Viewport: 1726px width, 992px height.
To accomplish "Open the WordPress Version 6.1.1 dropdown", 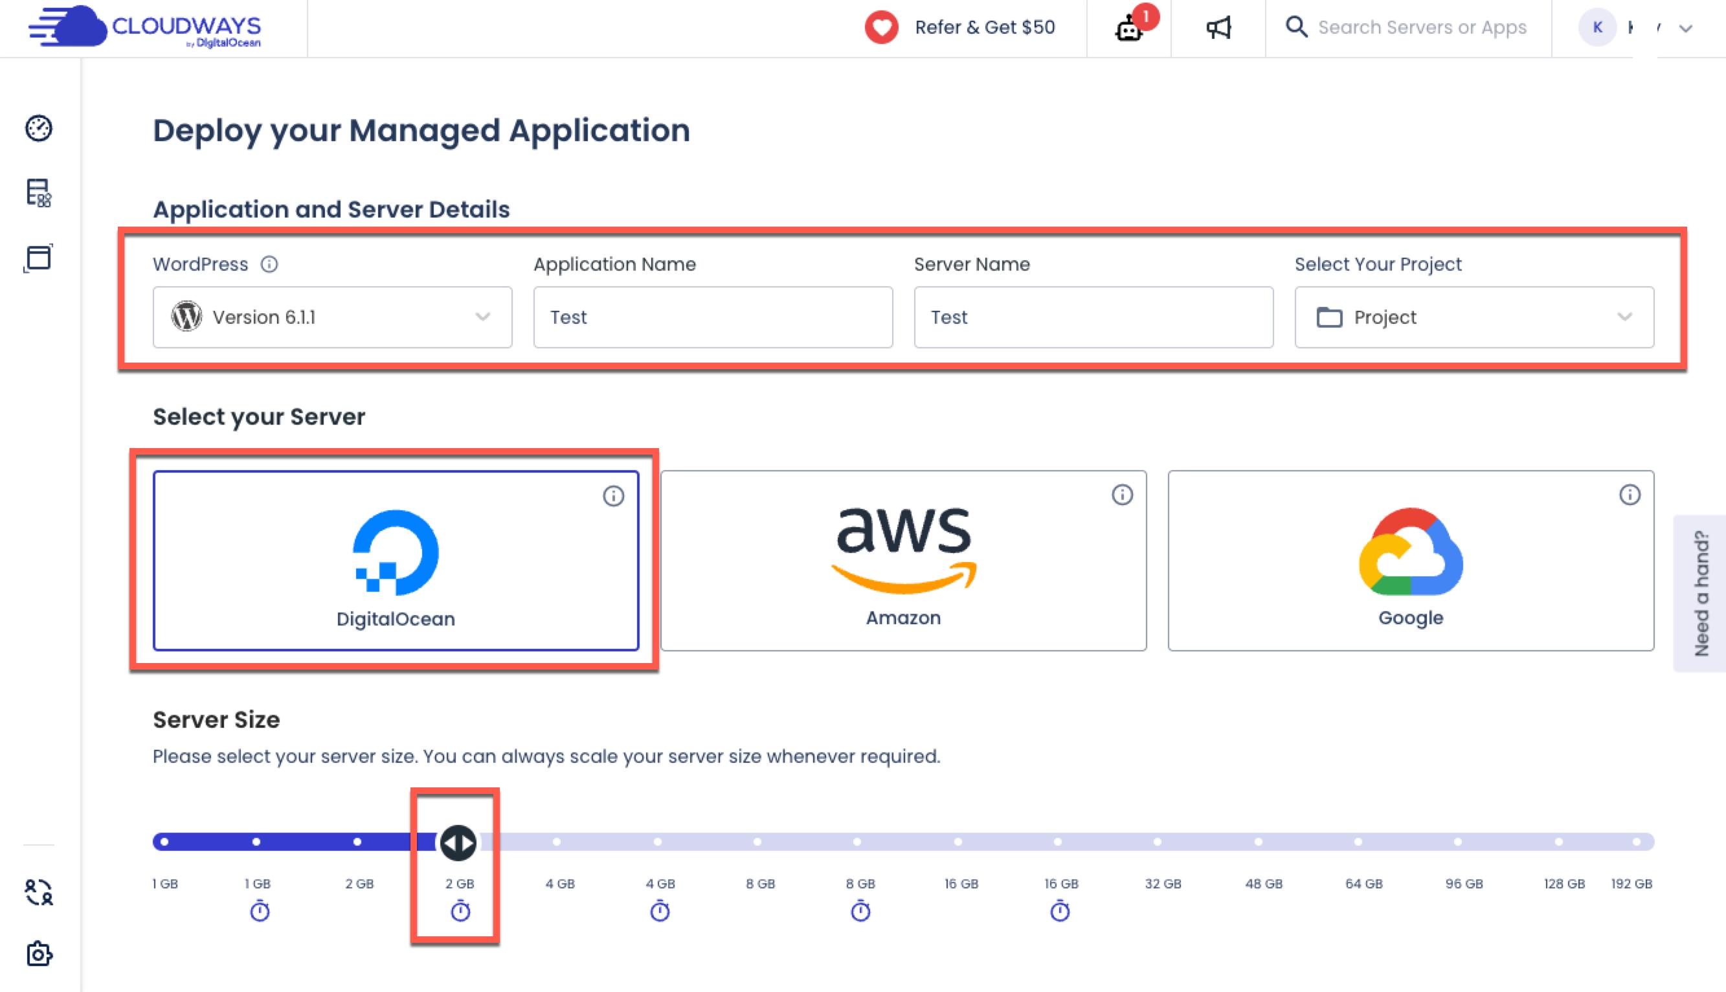I will [331, 317].
